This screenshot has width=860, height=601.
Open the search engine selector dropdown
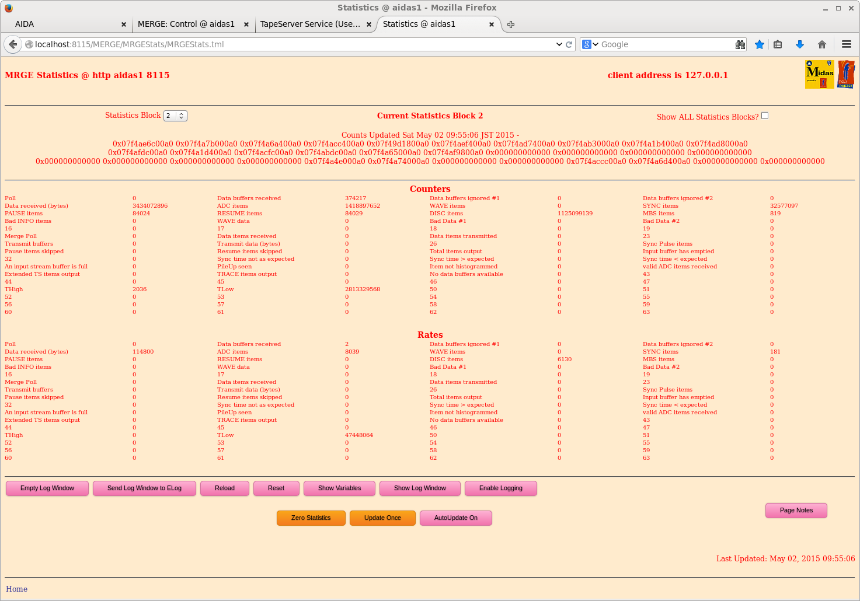point(590,44)
